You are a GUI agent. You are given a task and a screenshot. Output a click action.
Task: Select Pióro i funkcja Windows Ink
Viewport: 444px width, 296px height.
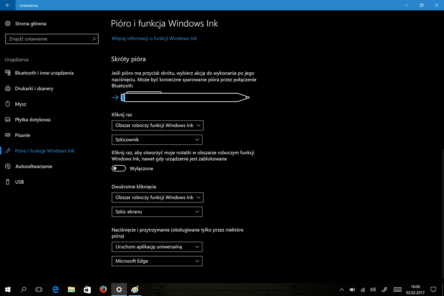45,151
